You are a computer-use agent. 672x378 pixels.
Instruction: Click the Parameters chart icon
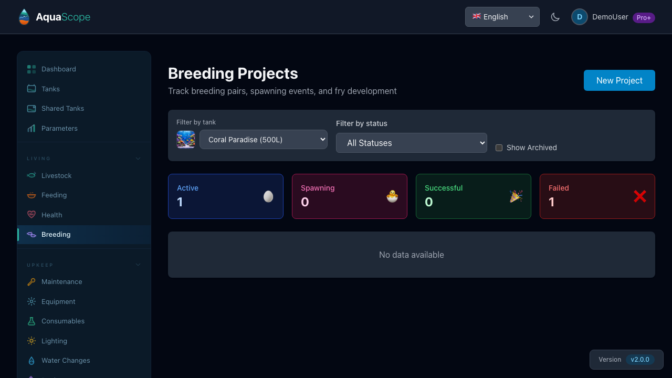pyautogui.click(x=31, y=128)
